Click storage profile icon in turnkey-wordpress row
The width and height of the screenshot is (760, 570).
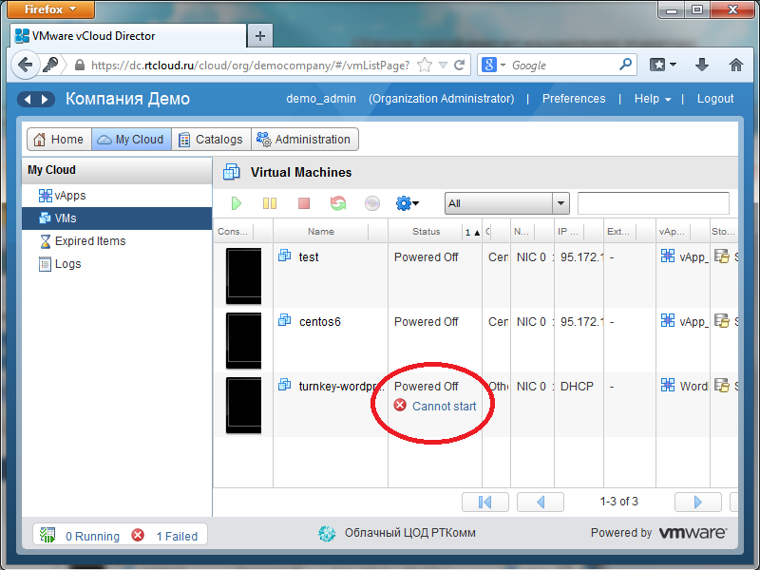pos(722,386)
